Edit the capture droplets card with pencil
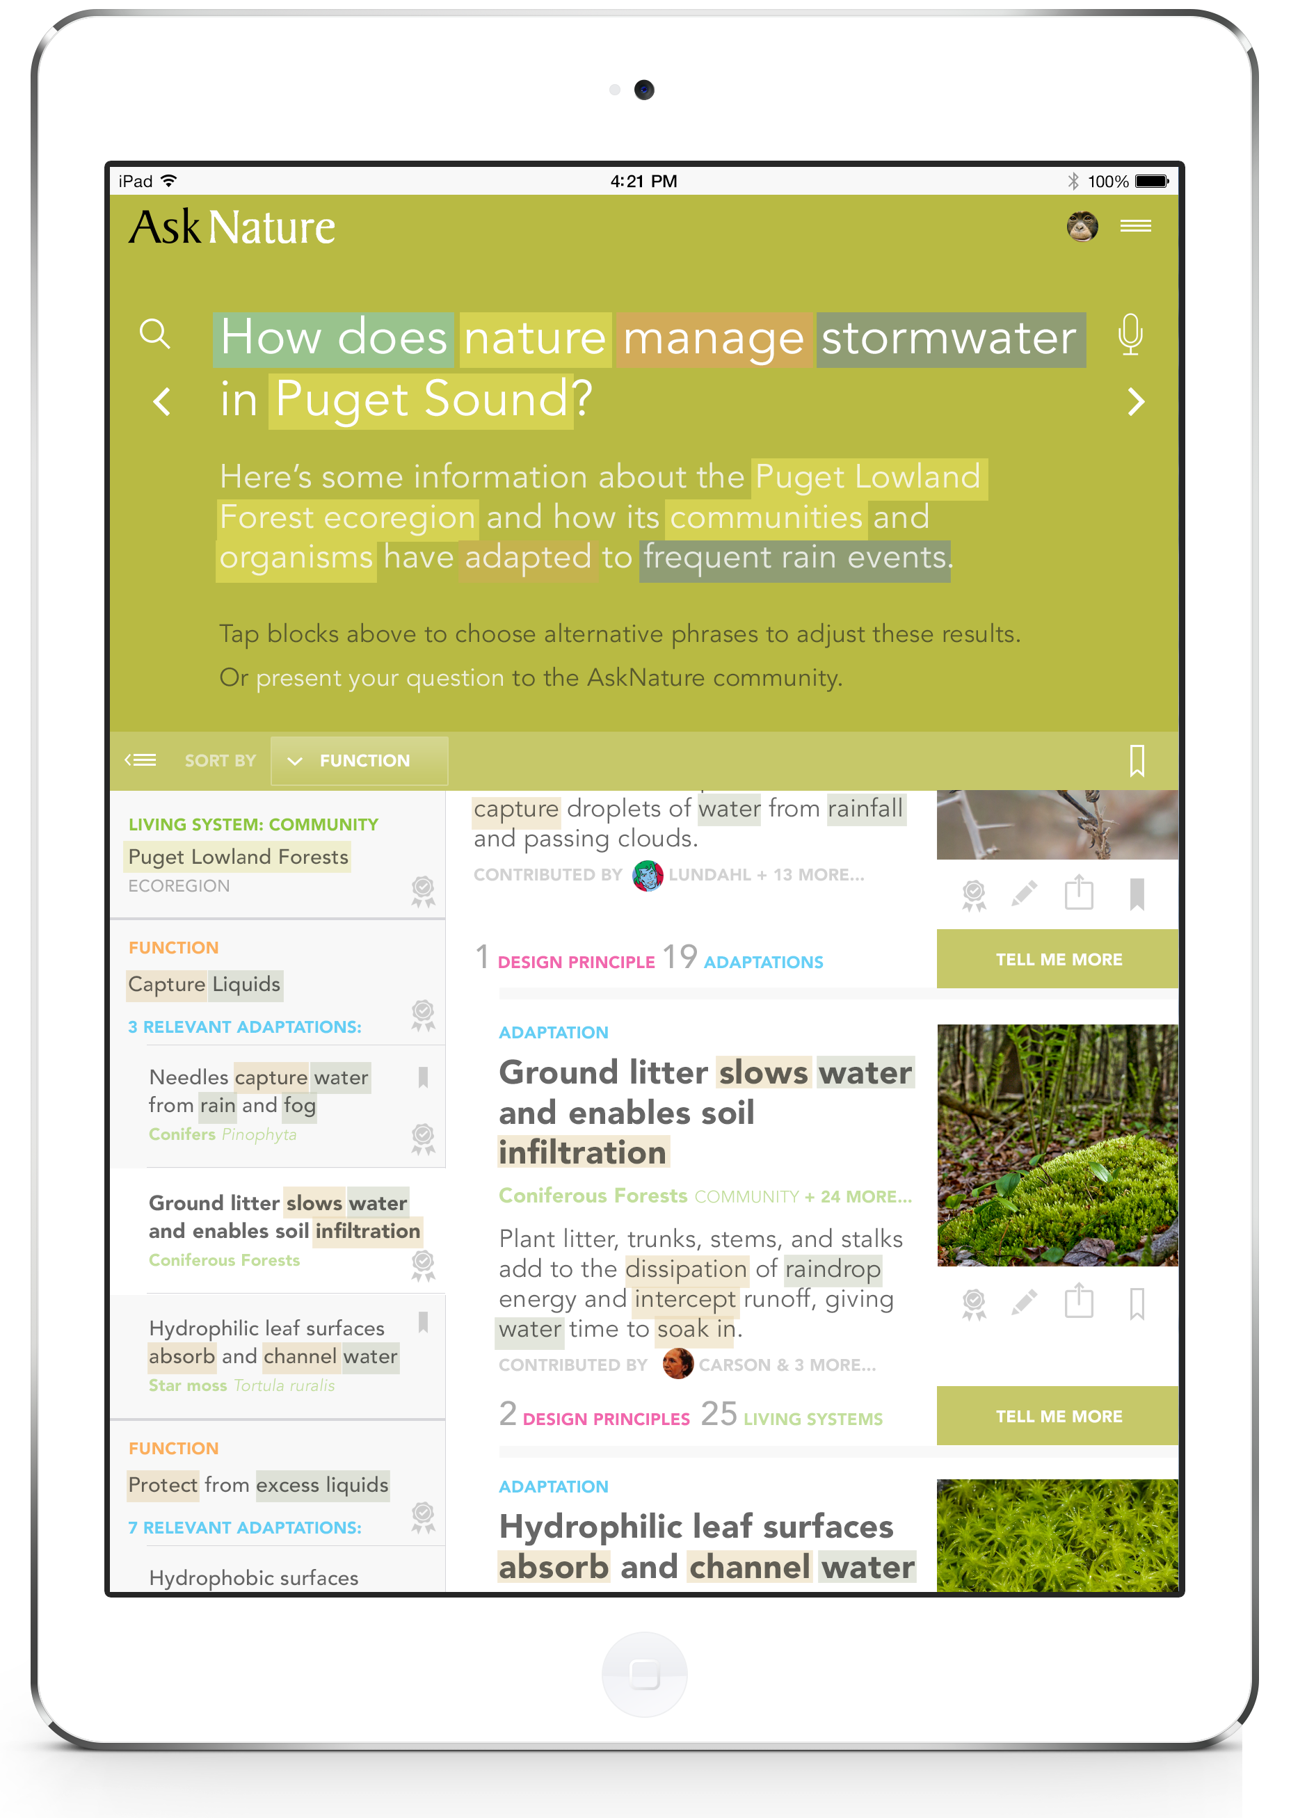The height and width of the screenshot is (1818, 1291). click(1024, 894)
